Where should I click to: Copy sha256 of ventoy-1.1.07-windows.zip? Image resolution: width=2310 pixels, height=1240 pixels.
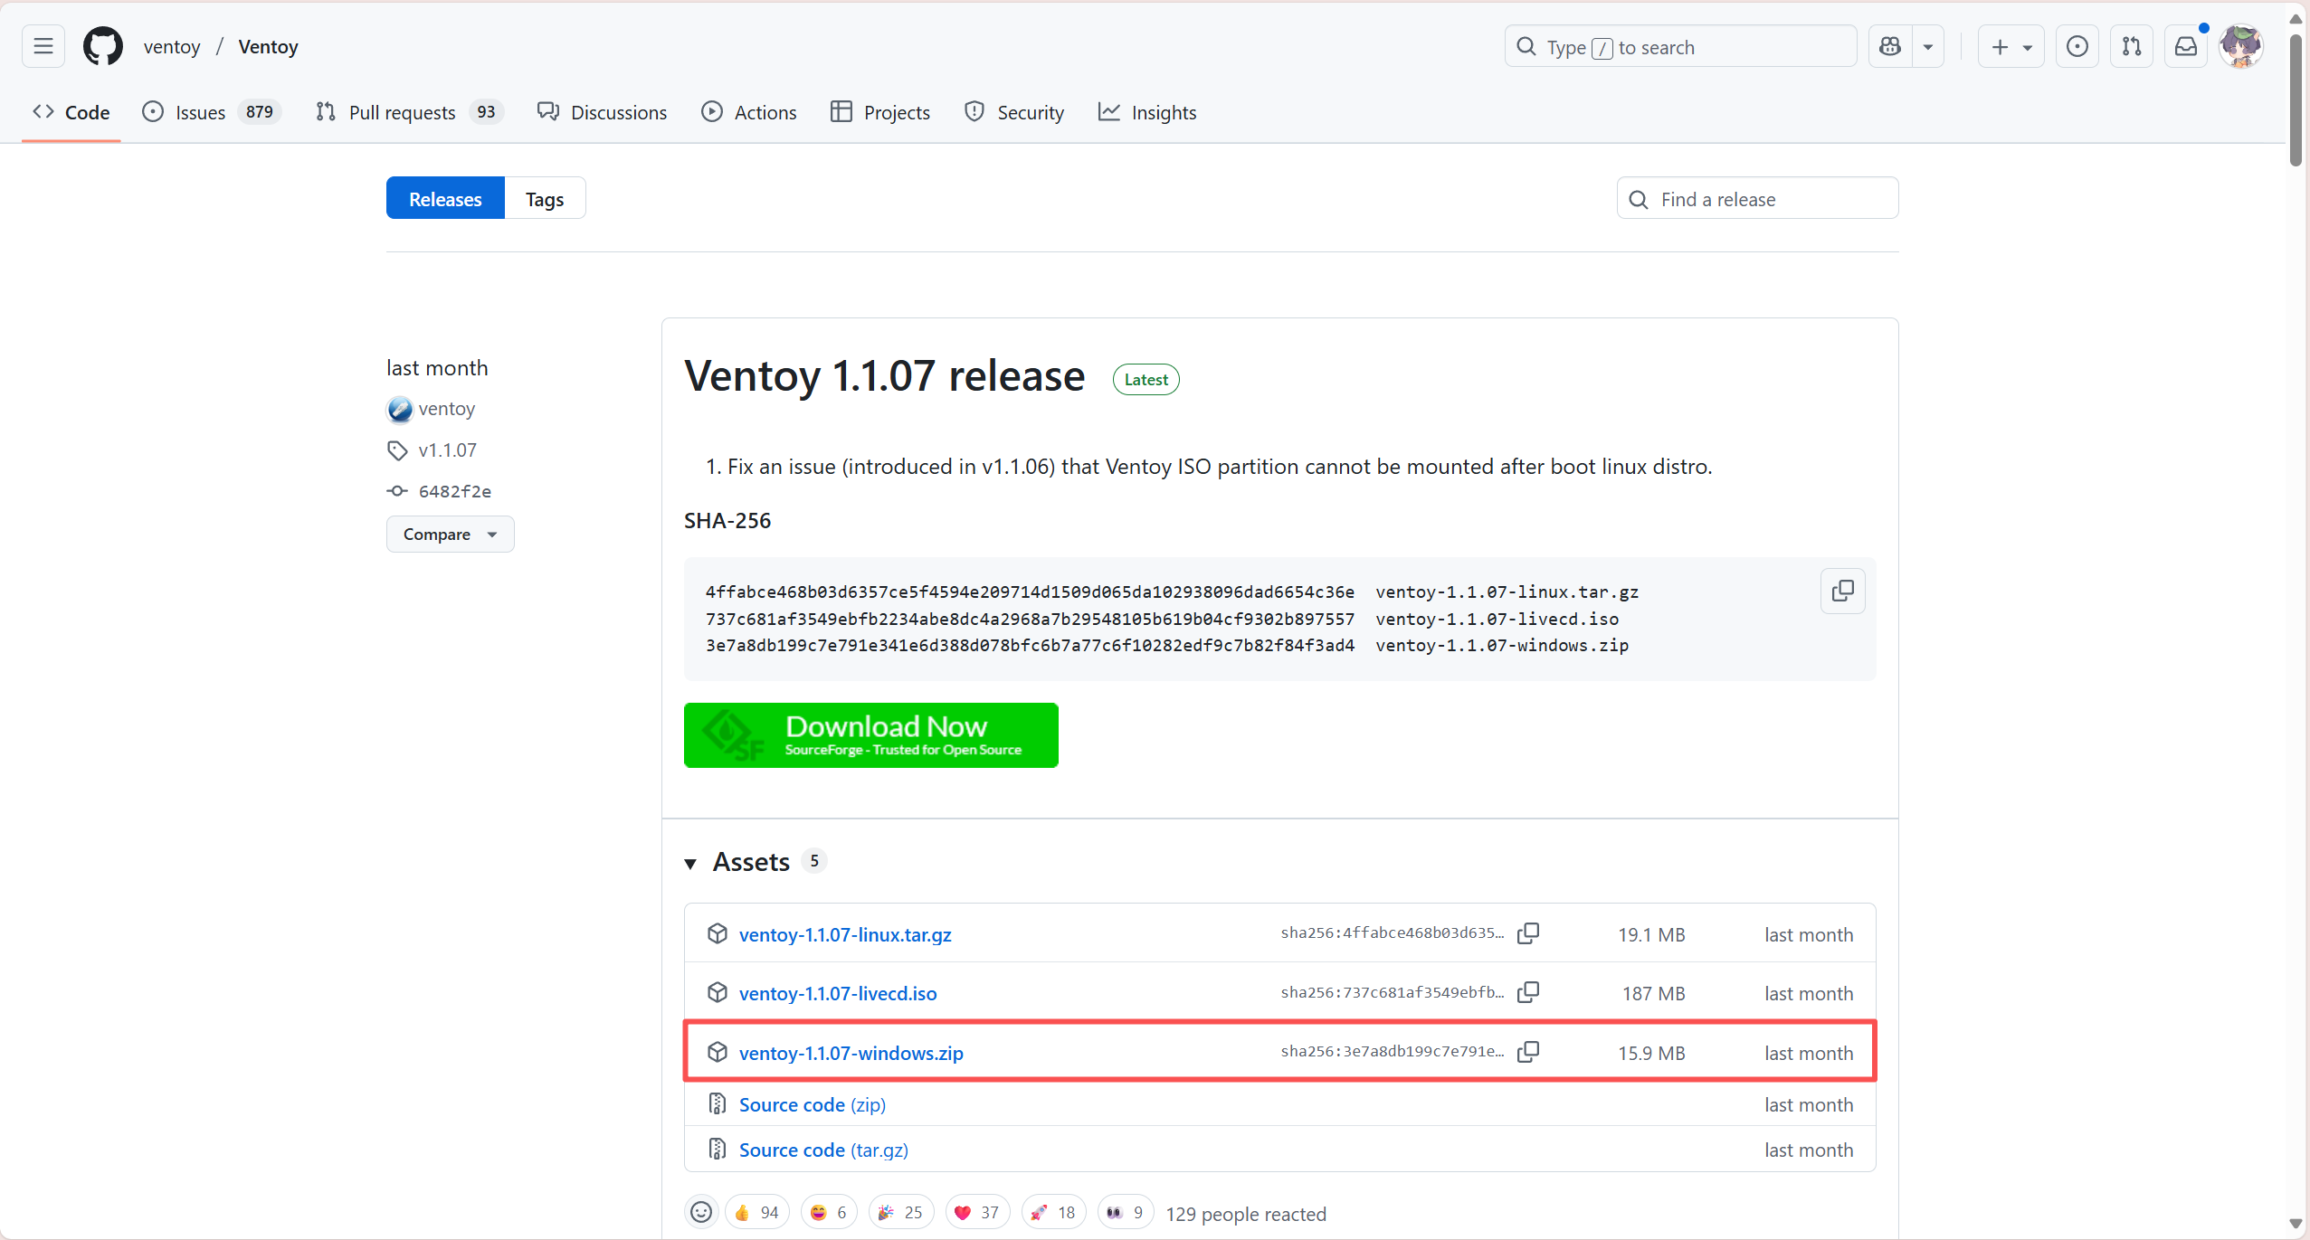tap(1528, 1052)
